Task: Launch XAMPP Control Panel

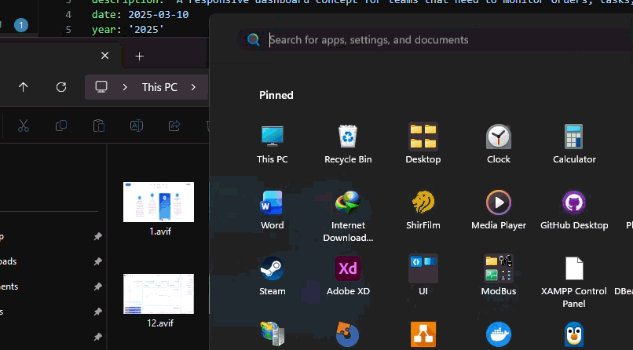Action: pos(574,282)
